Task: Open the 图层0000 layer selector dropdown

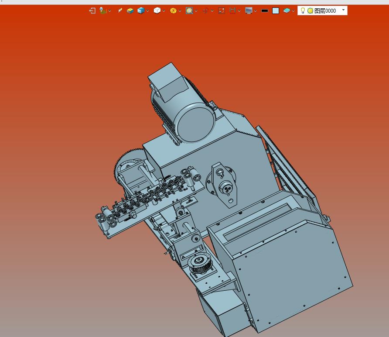Action: click(343, 10)
